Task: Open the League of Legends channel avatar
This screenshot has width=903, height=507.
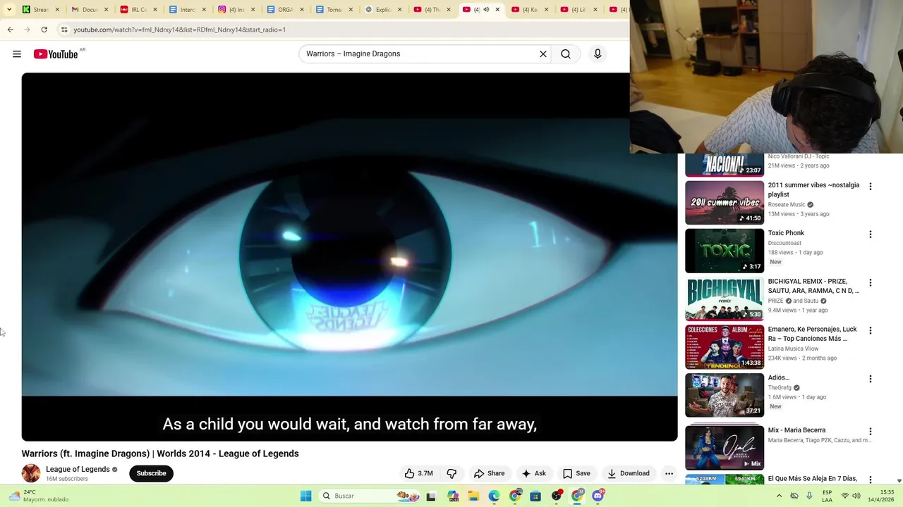Action: 31,473
